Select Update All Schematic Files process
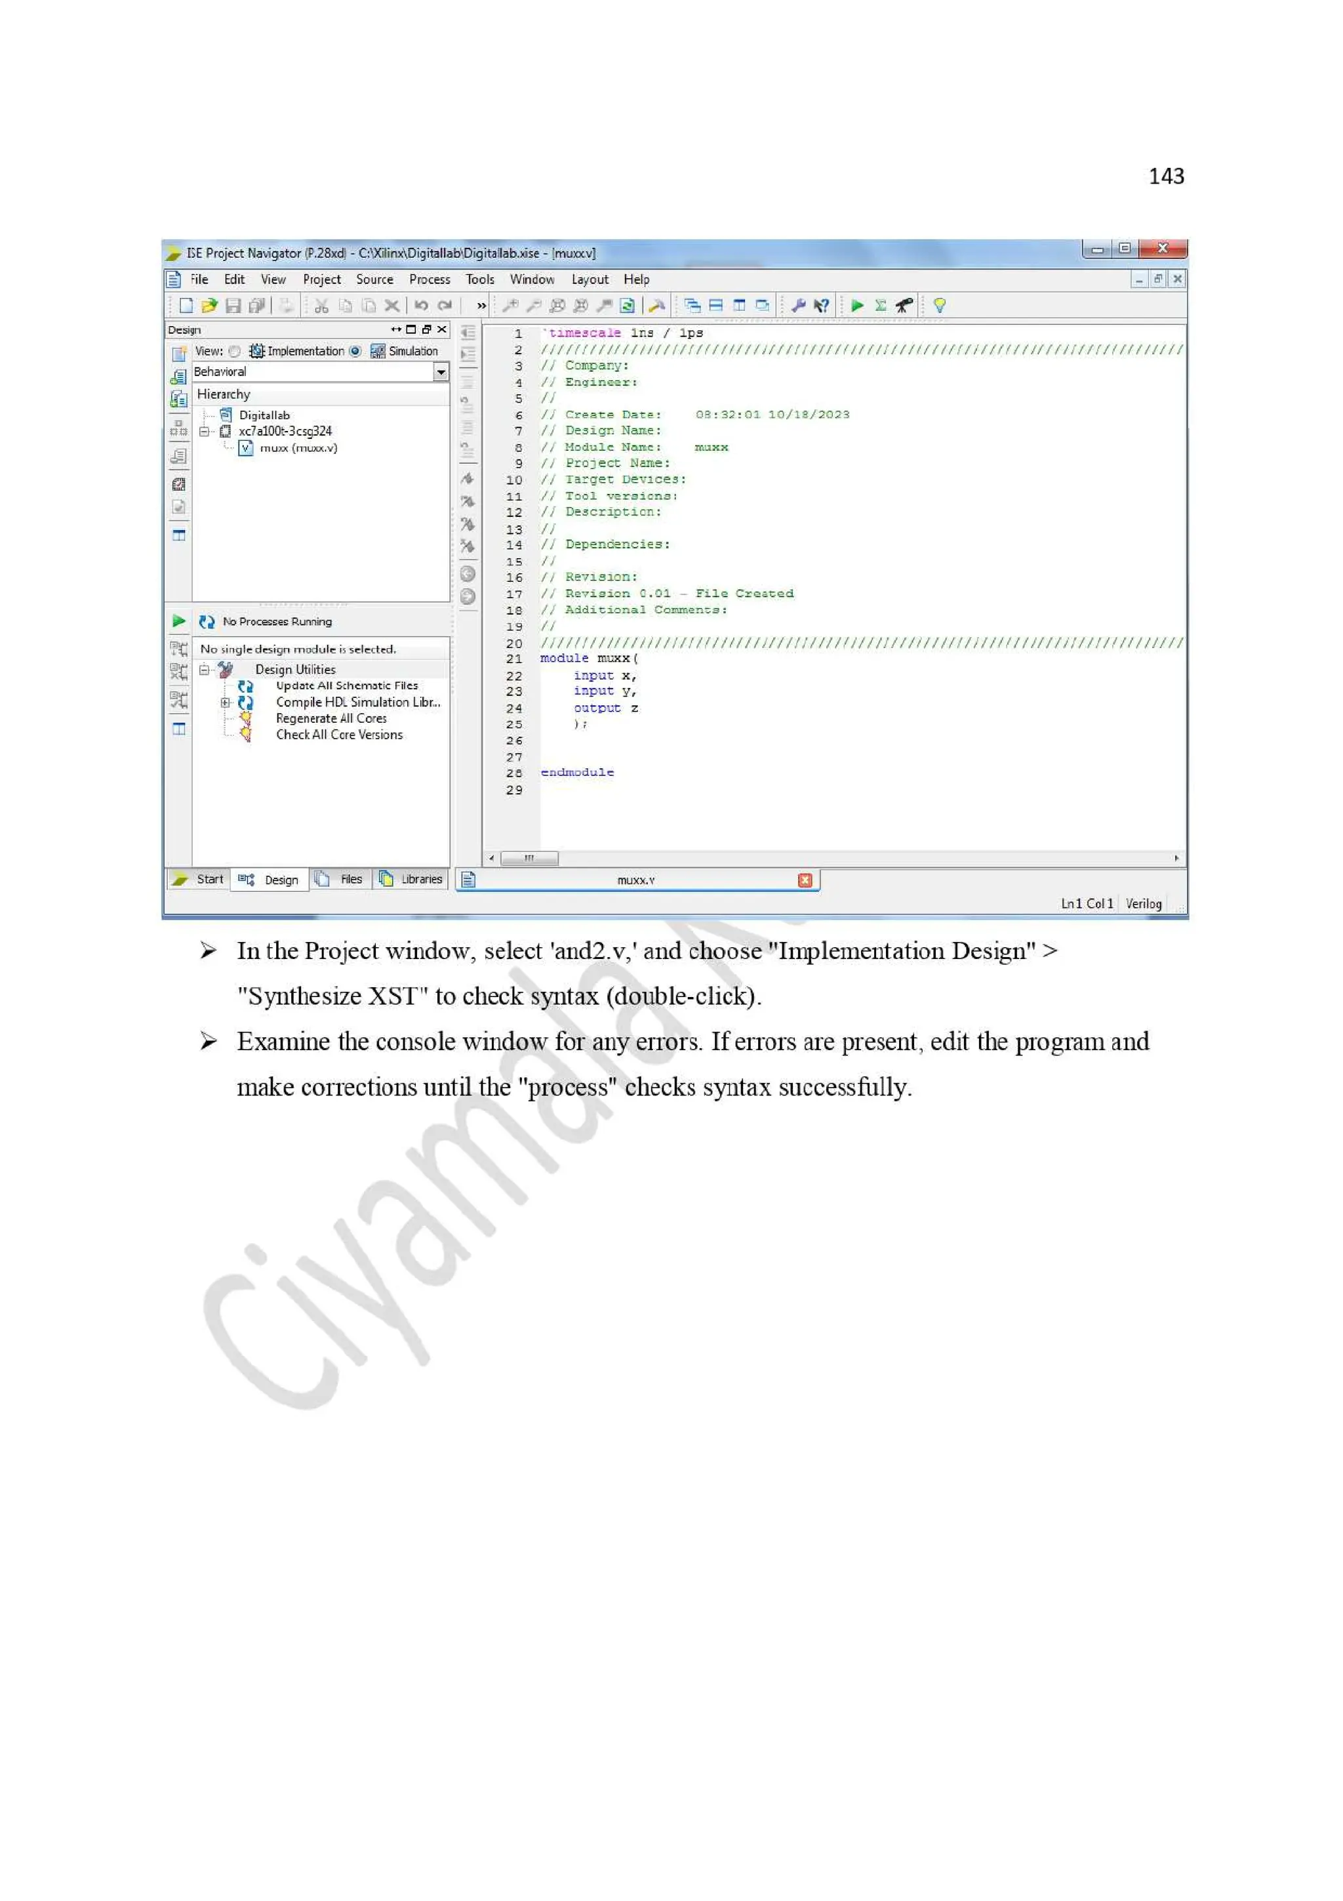Viewport: 1343px width, 1901px height. 347,685
